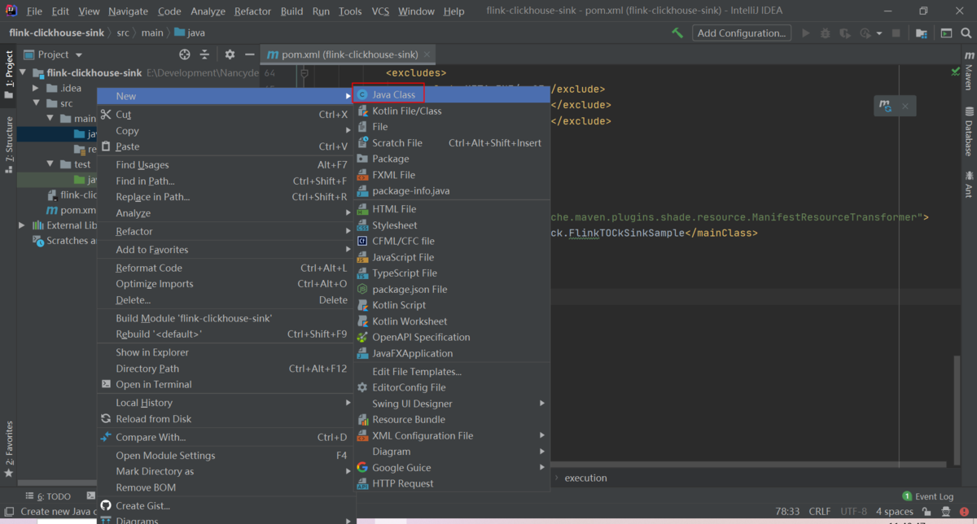
Task: Choose Edit File Templates... entry
Action: [x=452, y=372]
